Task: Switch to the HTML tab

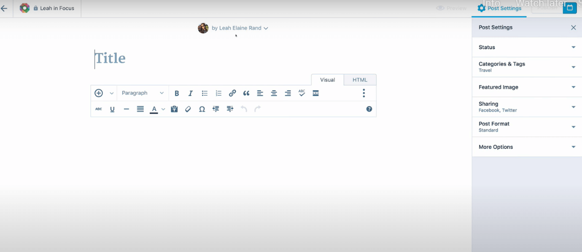Action: click(360, 79)
